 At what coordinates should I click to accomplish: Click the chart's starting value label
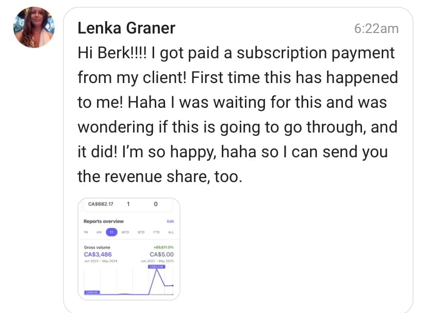[x=91, y=292]
